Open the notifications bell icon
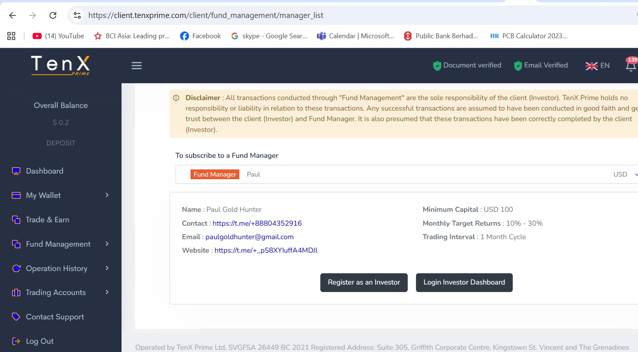This screenshot has width=638, height=352. click(x=630, y=66)
